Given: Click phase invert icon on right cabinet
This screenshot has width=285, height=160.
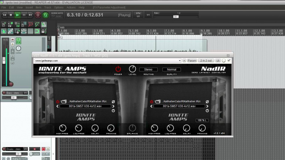Looking at the screenshot, I should [207, 101].
